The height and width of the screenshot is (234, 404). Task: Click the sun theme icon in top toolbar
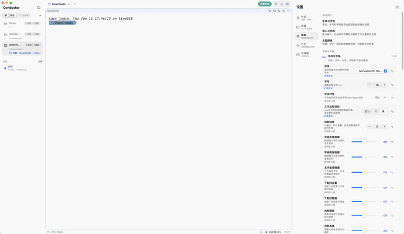pyautogui.click(x=276, y=4)
